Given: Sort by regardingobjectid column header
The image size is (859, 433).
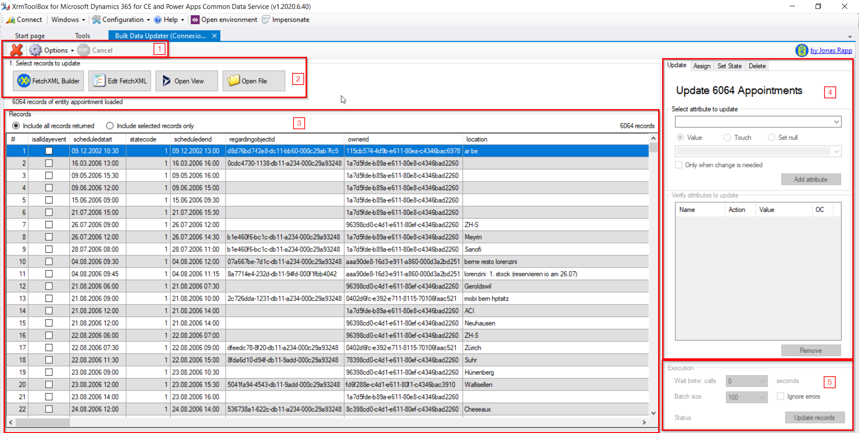Looking at the screenshot, I should click(285, 140).
